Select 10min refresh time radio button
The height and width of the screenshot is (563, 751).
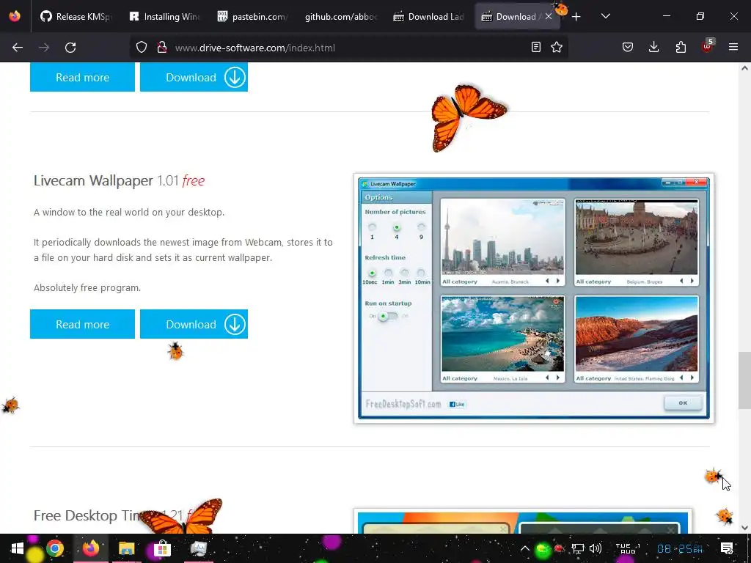[421, 273]
